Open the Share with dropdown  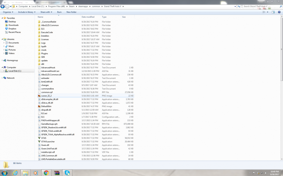point(46,12)
